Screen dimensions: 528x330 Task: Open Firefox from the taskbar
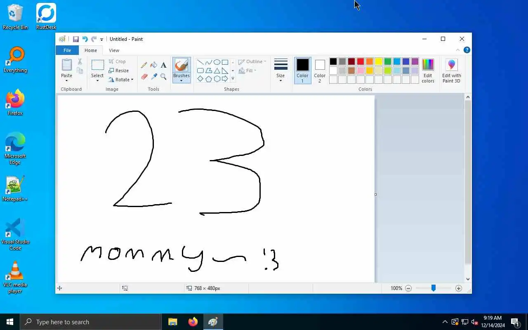coord(193,322)
